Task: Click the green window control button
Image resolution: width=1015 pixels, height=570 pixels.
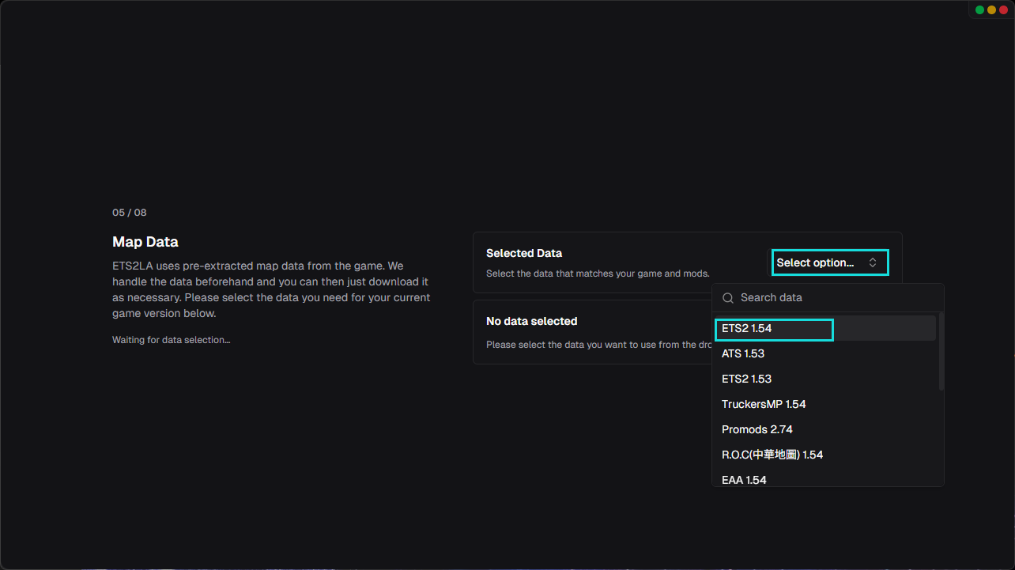Action: tap(979, 10)
